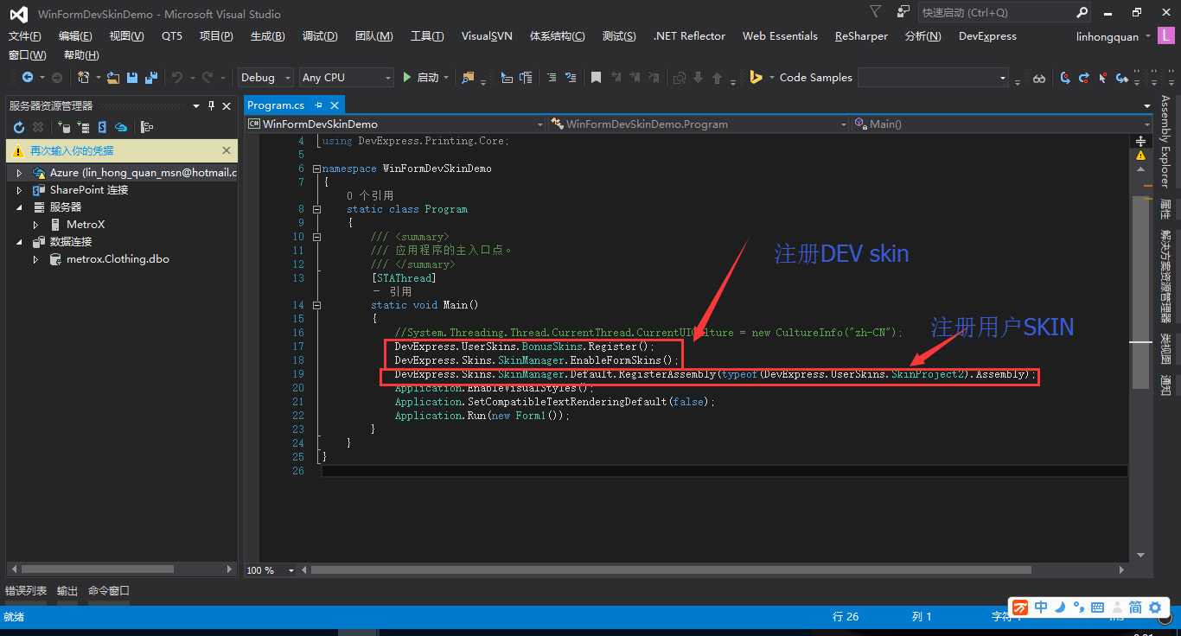Click the New Project toolbar icon
The width and height of the screenshot is (1181, 636).
click(x=83, y=78)
